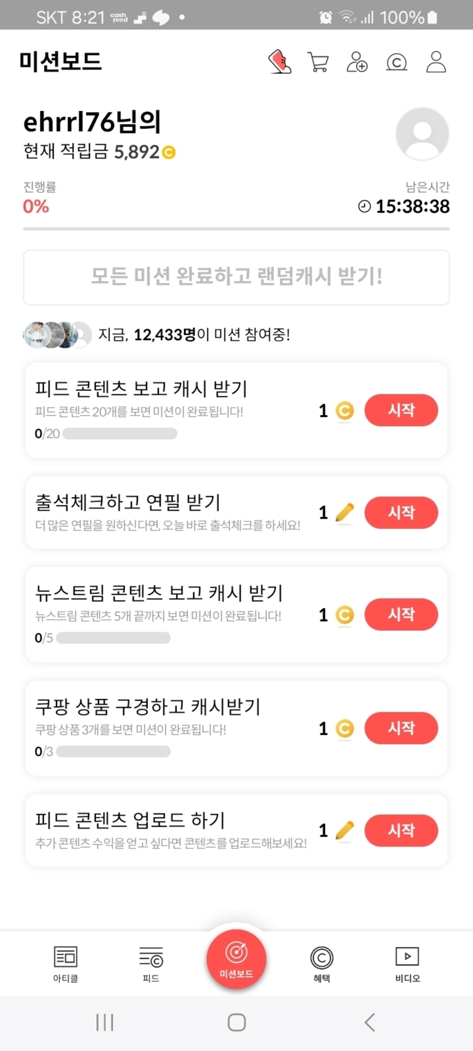Tap the invite friend icon
The image size is (473, 1051).
[357, 62]
